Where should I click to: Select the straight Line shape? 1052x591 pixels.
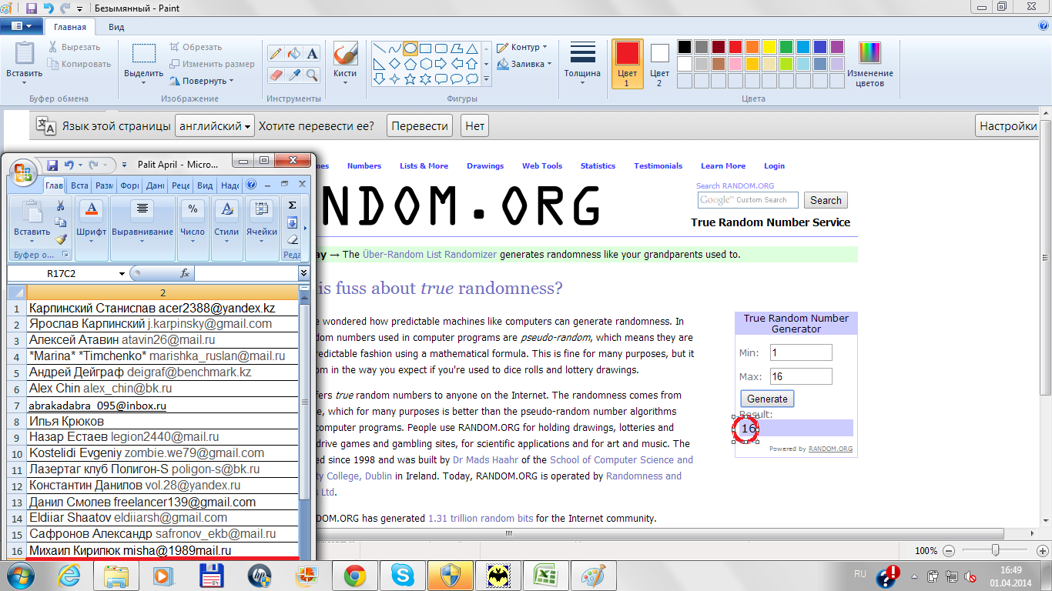[x=380, y=48]
